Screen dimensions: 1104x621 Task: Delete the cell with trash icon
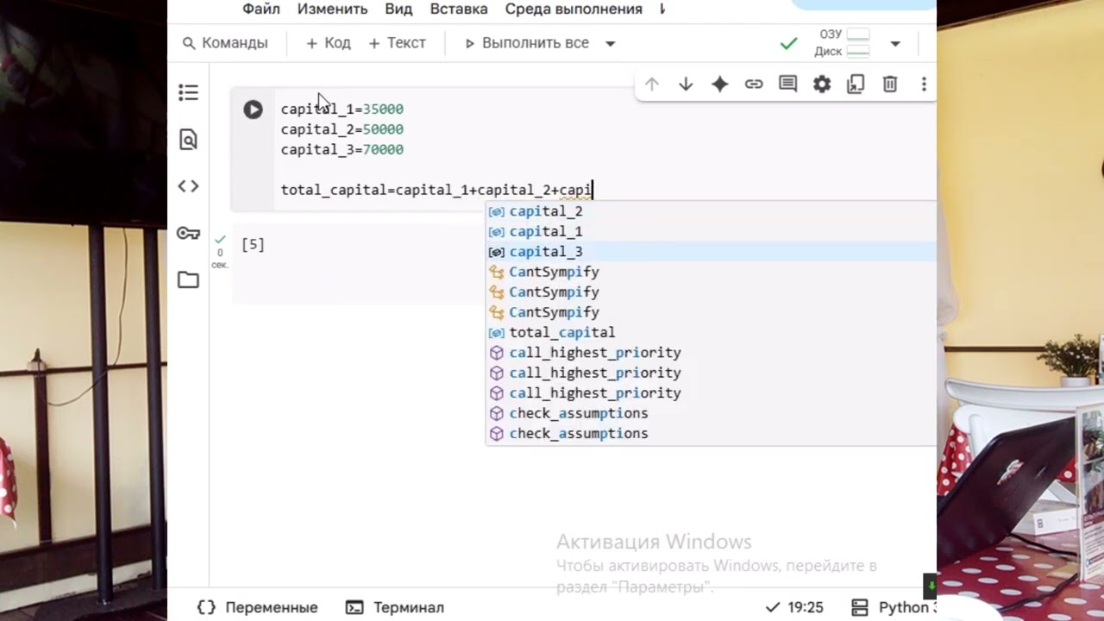pyautogui.click(x=890, y=84)
